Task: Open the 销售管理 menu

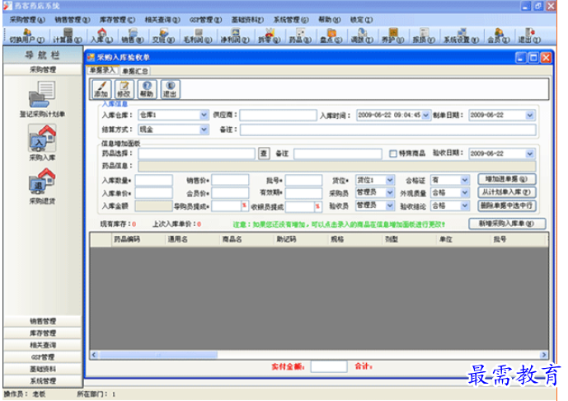Action: click(72, 20)
